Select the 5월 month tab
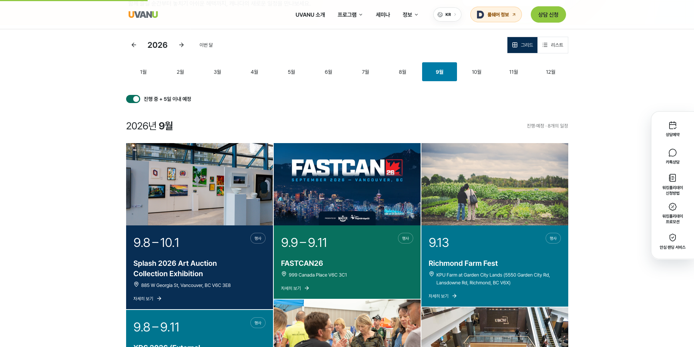The width and height of the screenshot is (694, 347). 292,72
